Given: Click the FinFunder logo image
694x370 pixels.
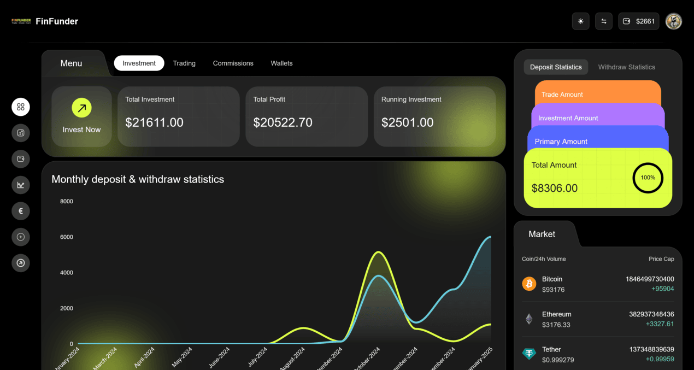Looking at the screenshot, I should pos(21,21).
